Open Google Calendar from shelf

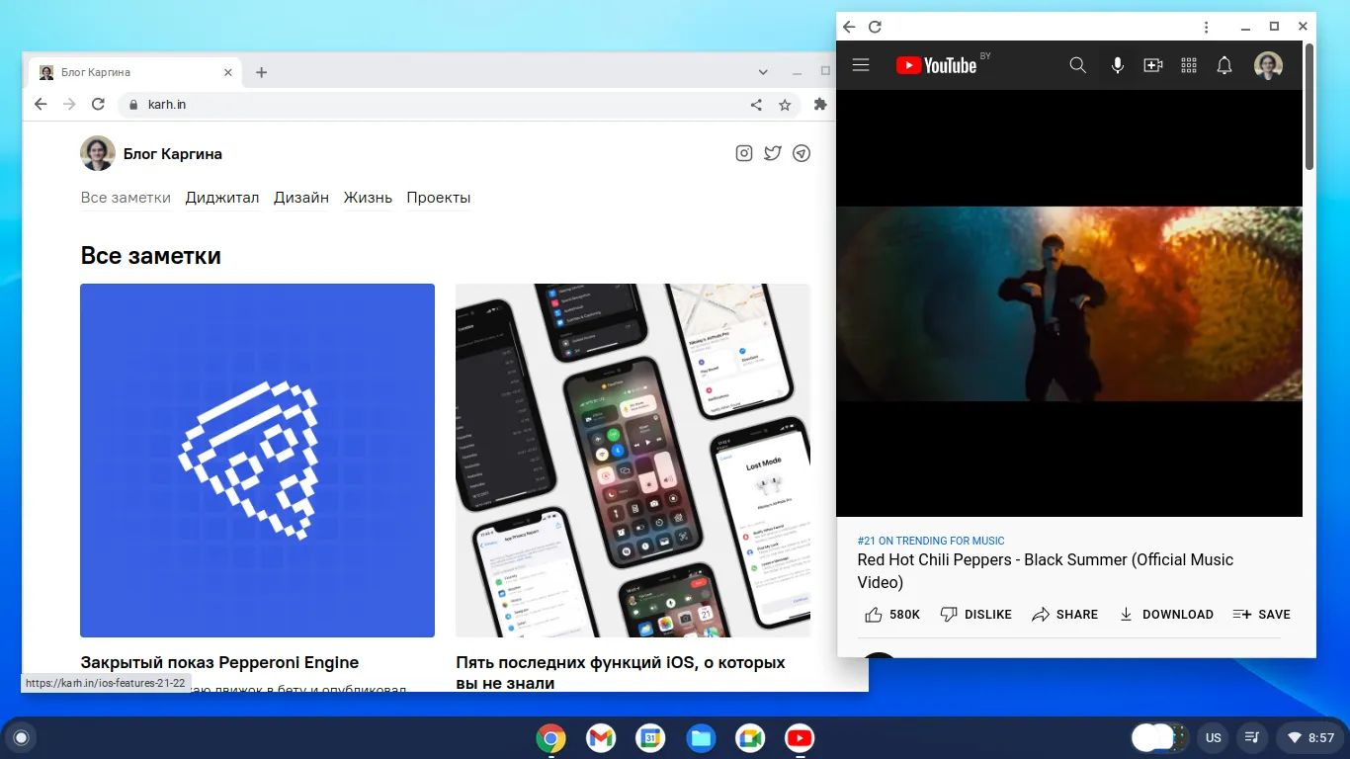coord(650,738)
